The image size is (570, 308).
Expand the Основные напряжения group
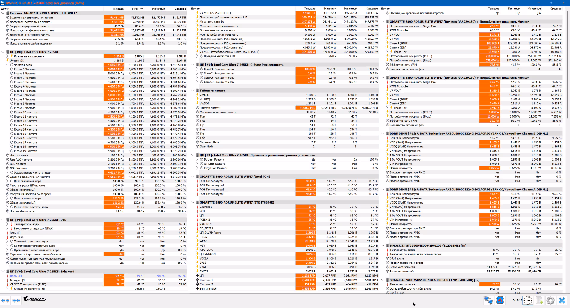[x=7, y=56]
